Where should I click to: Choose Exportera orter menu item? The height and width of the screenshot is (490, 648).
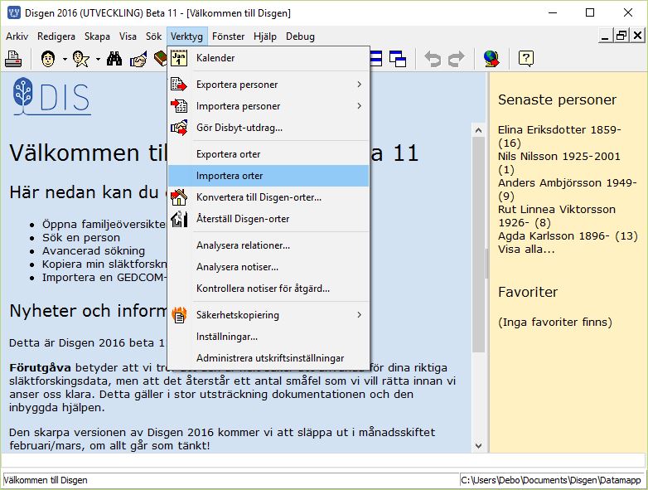point(268,154)
